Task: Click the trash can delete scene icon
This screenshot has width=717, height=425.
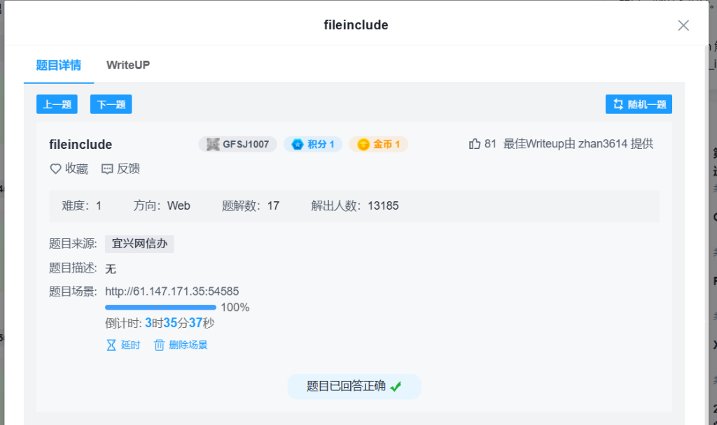Action: coord(159,345)
